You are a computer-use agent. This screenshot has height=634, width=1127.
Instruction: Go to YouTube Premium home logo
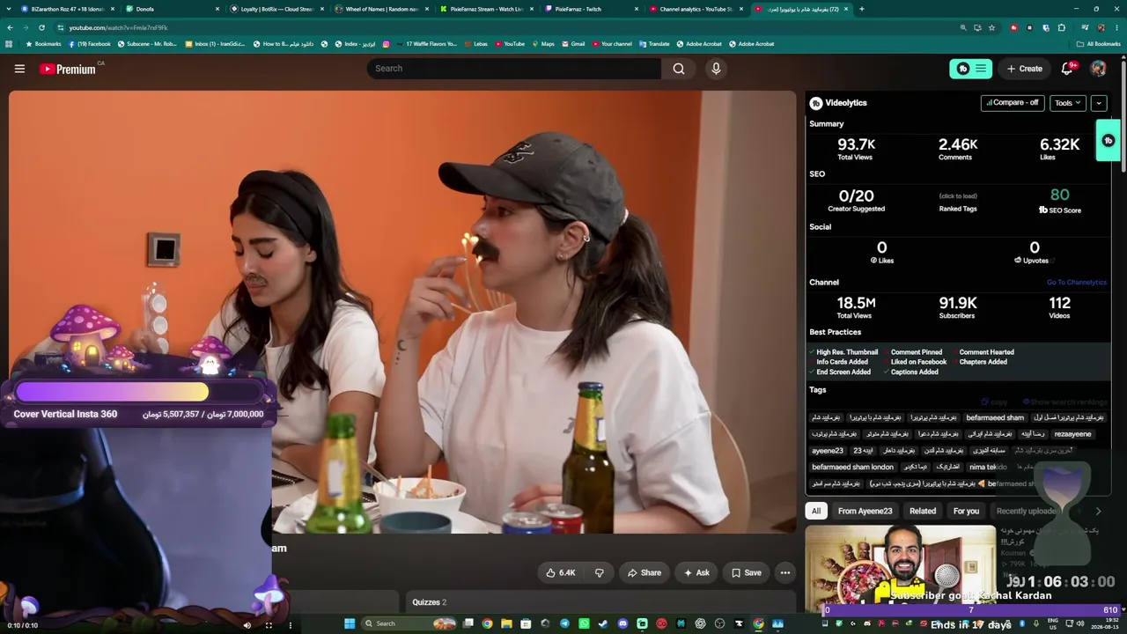pos(69,69)
